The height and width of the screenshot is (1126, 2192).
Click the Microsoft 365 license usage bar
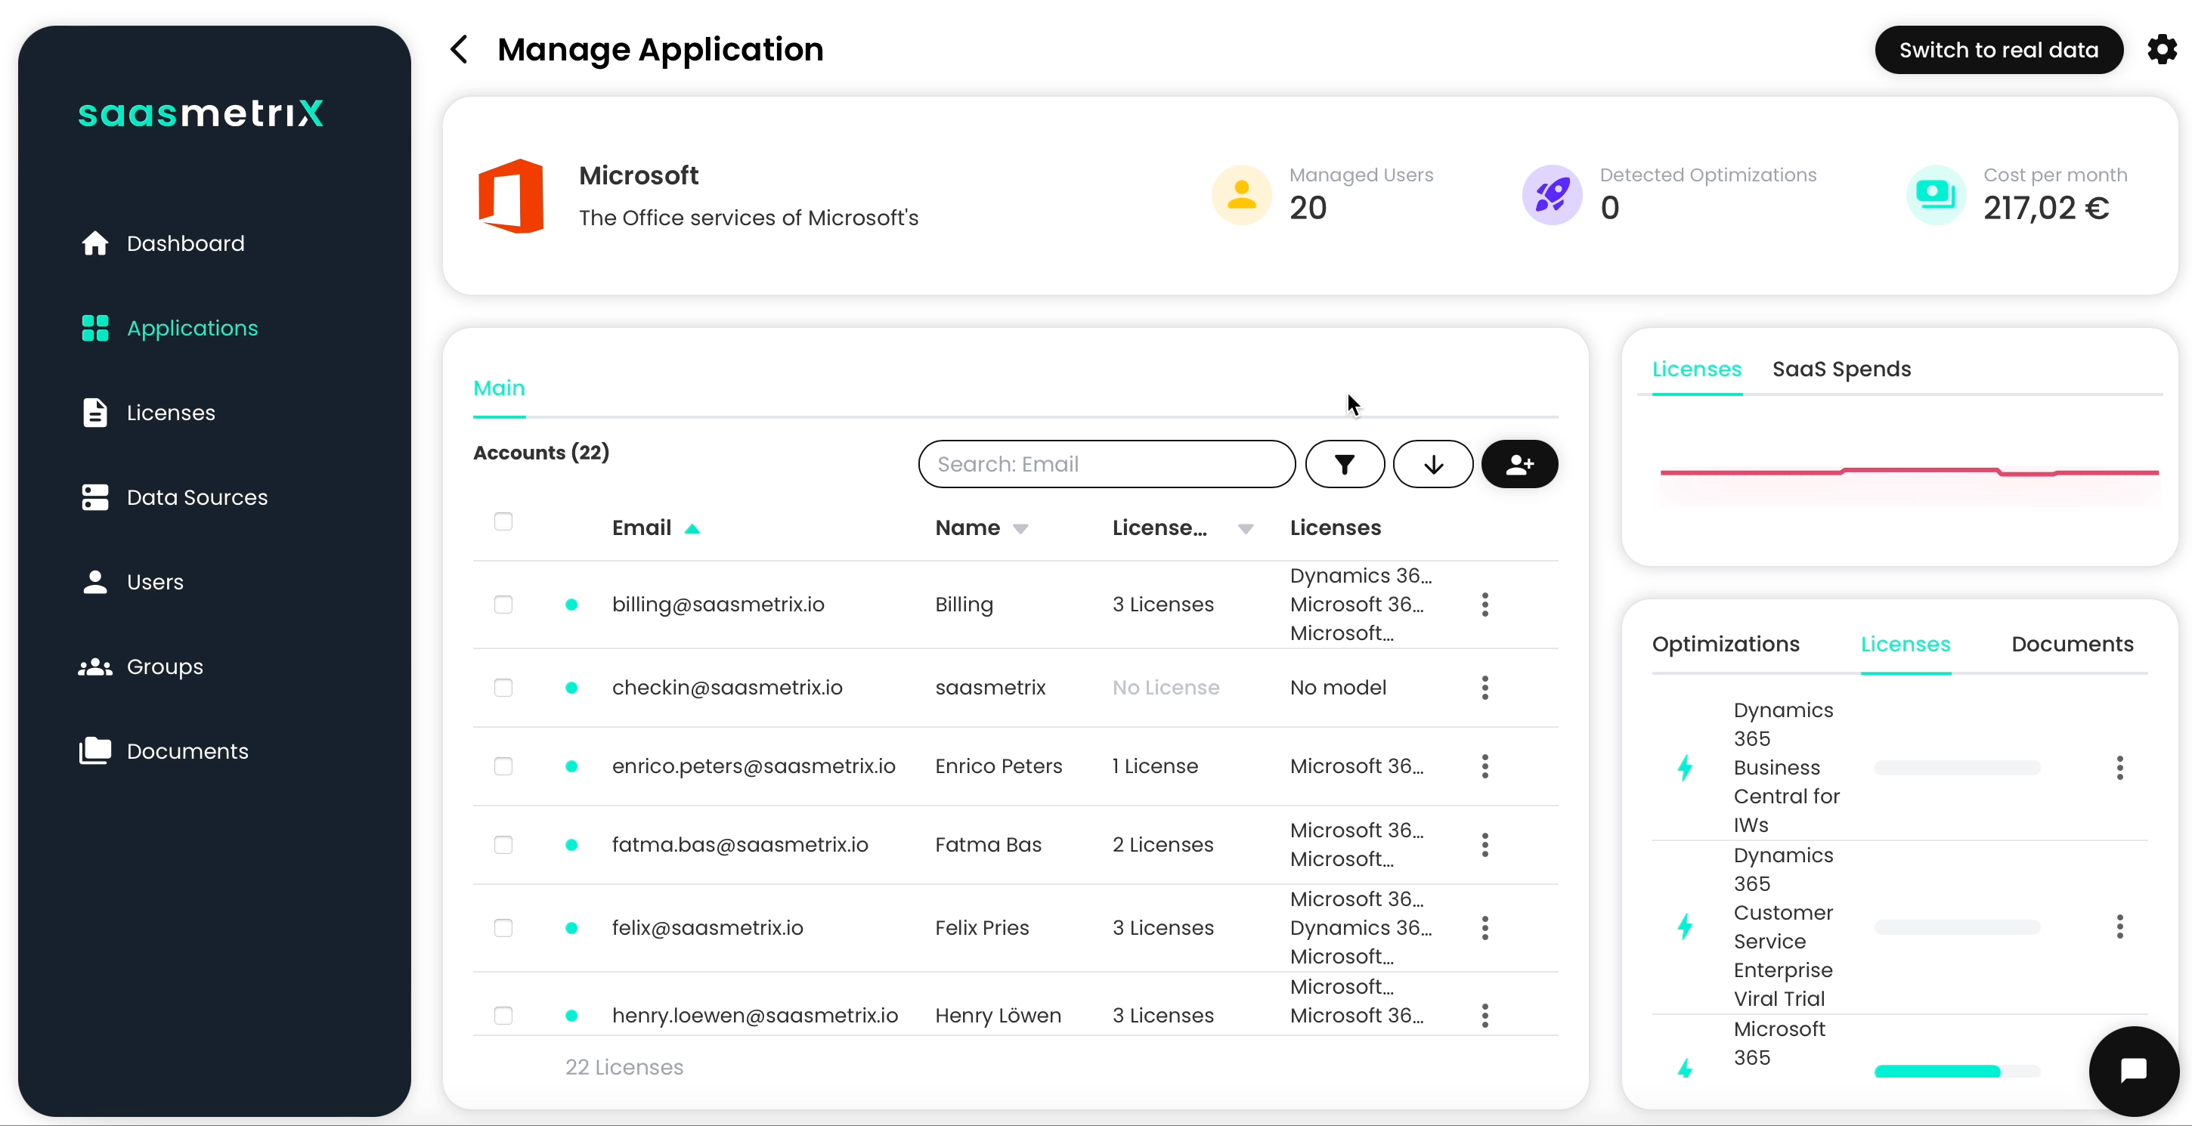pos(1956,1071)
